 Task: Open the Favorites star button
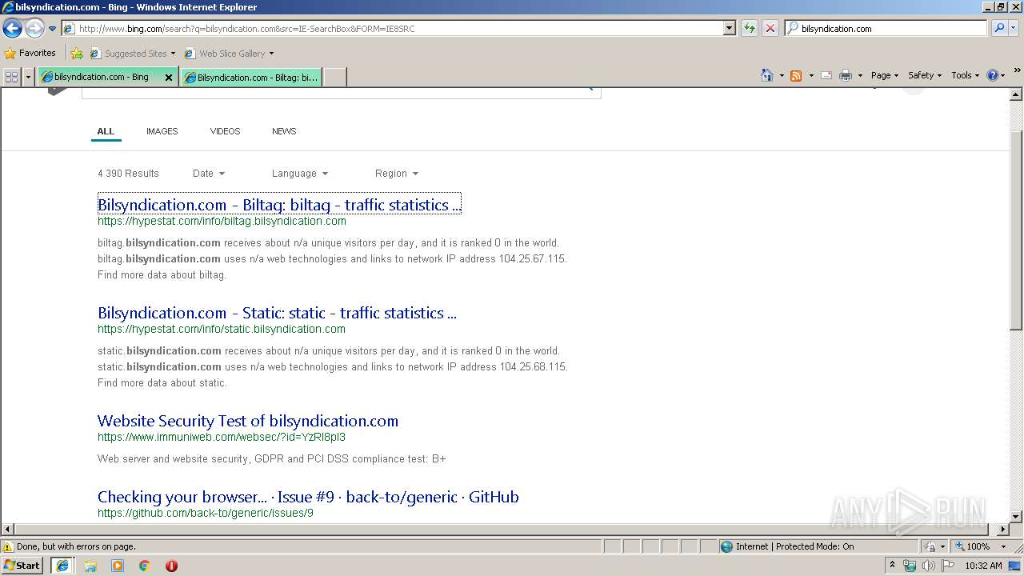pyautogui.click(x=30, y=54)
